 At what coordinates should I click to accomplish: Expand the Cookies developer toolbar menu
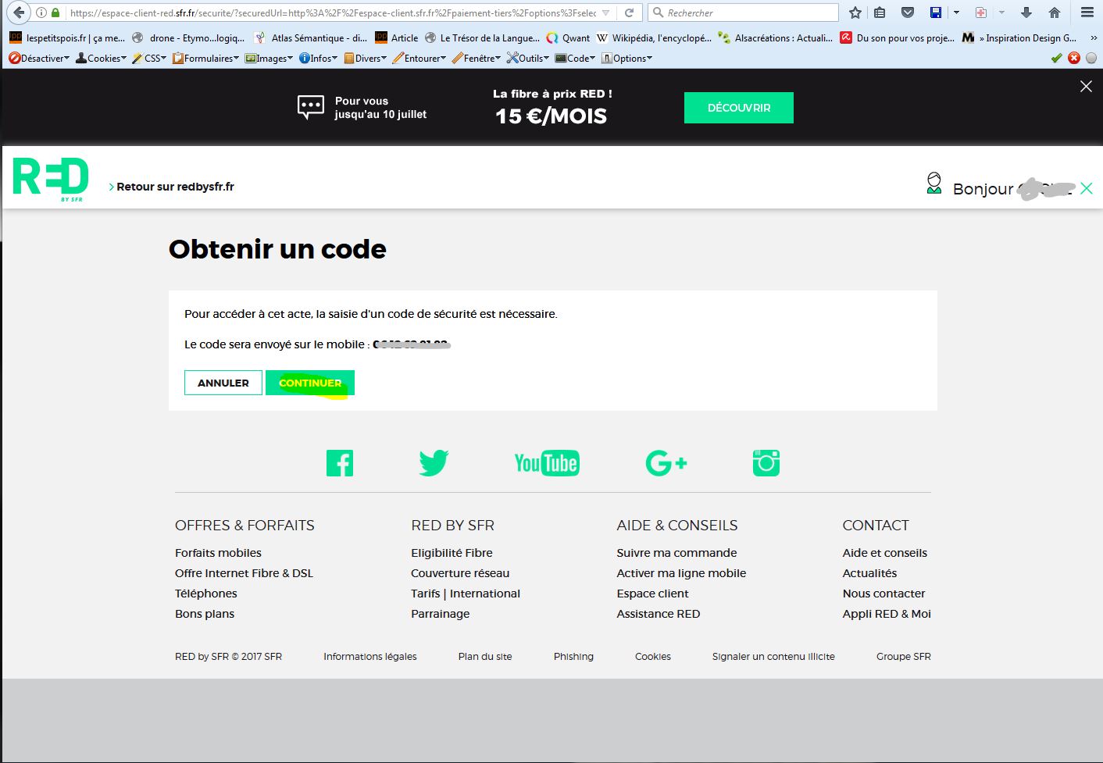tap(101, 58)
